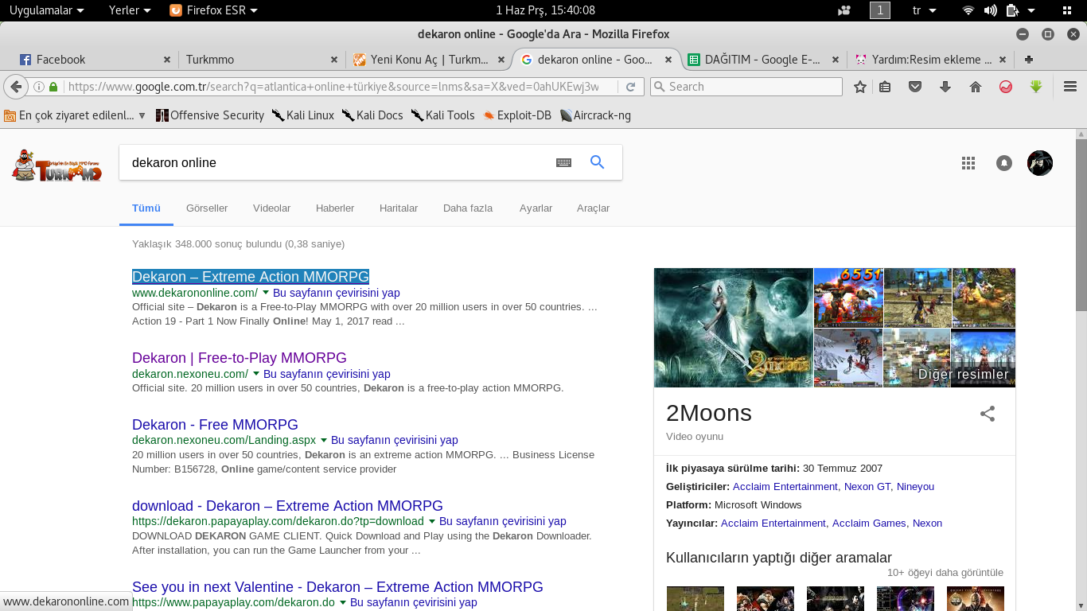
Task: Click the Exploit-DB bookmark
Action: point(516,115)
